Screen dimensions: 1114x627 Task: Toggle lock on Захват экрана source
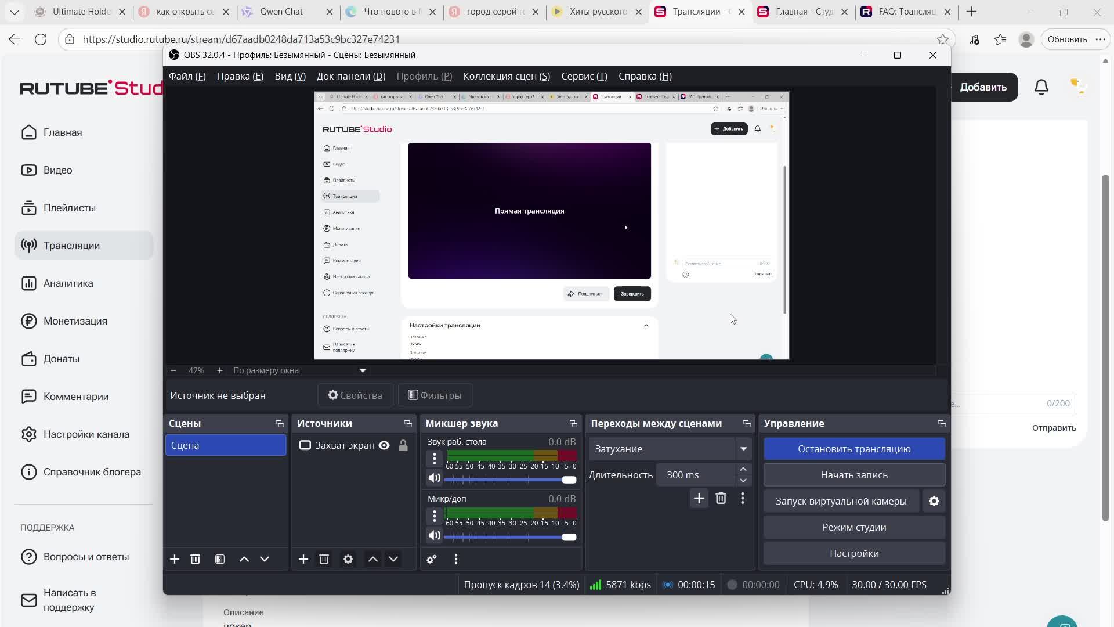[x=403, y=445]
